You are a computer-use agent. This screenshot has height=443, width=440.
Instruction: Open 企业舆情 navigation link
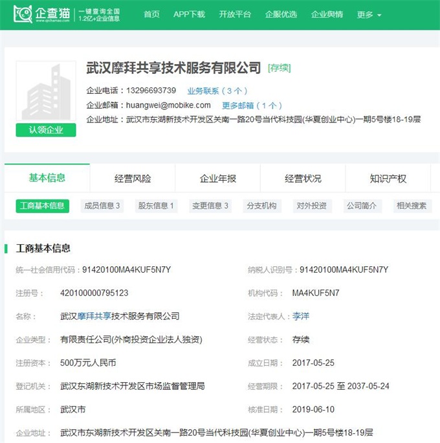point(327,14)
